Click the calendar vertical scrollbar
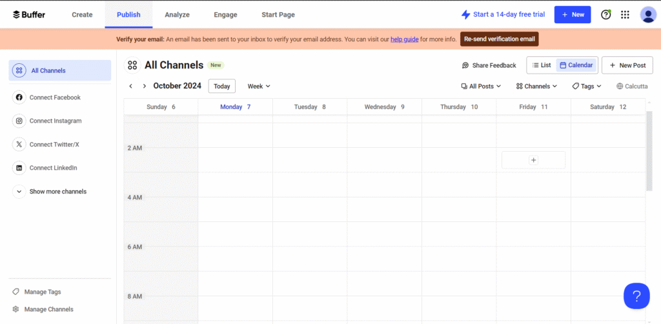Image resolution: width=661 pixels, height=324 pixels. click(649, 150)
